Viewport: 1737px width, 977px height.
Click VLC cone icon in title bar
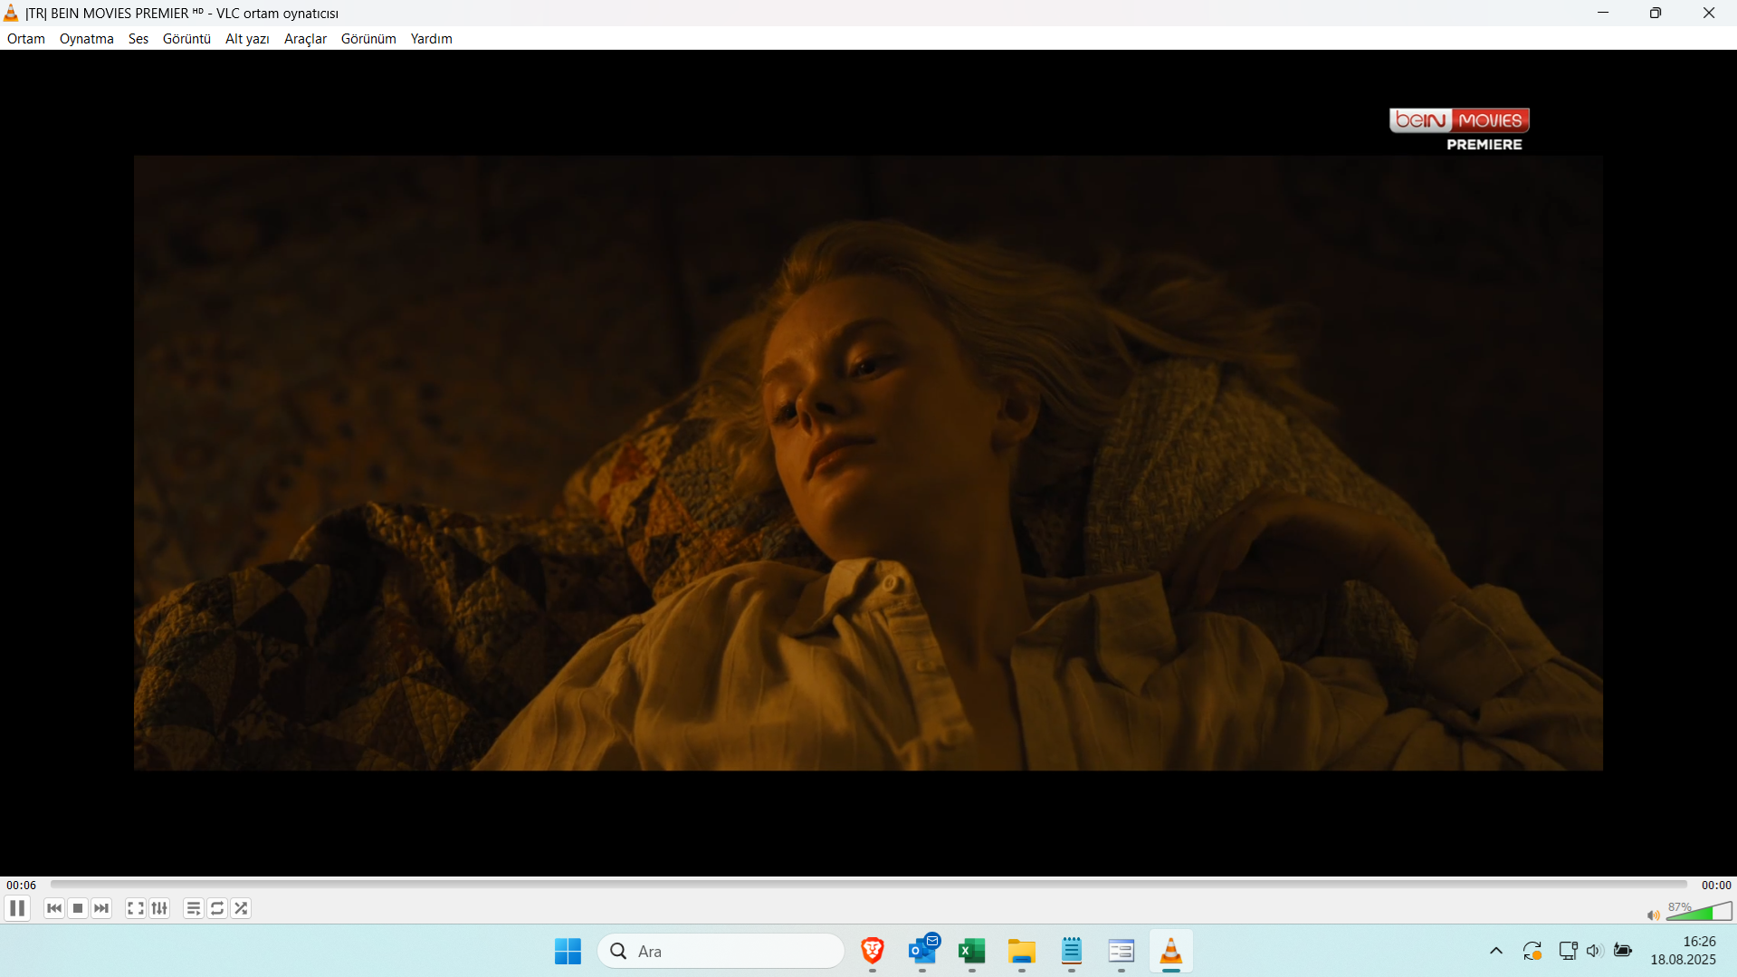pyautogui.click(x=11, y=13)
